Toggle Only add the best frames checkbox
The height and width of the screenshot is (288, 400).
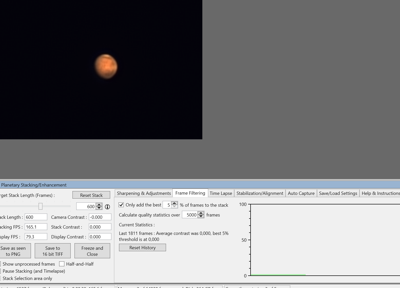(x=121, y=205)
